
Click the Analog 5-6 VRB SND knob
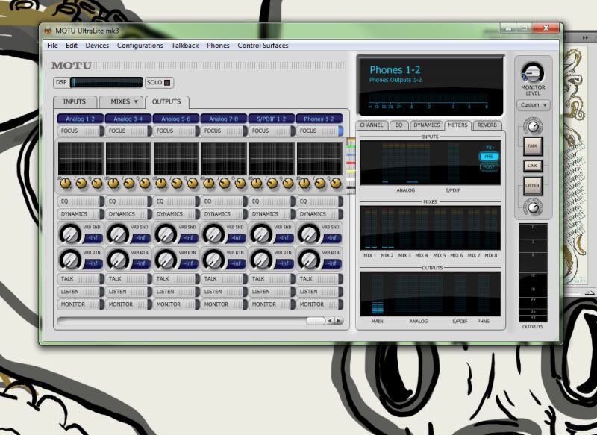click(166, 234)
